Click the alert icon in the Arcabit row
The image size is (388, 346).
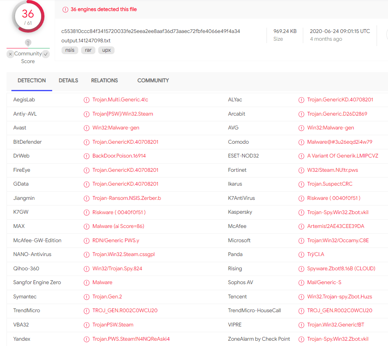pos(301,114)
